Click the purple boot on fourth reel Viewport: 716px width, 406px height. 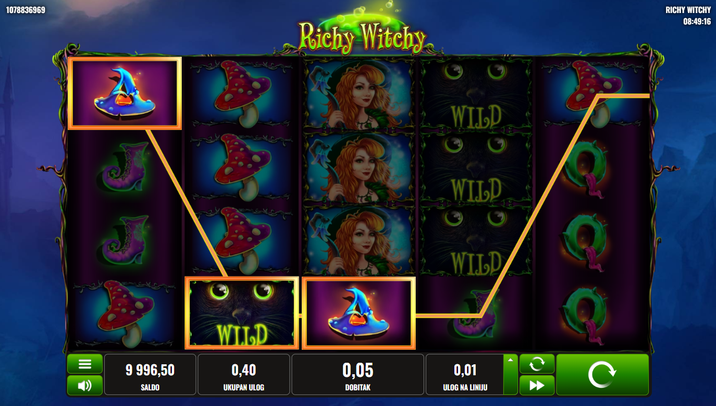pos(475,314)
